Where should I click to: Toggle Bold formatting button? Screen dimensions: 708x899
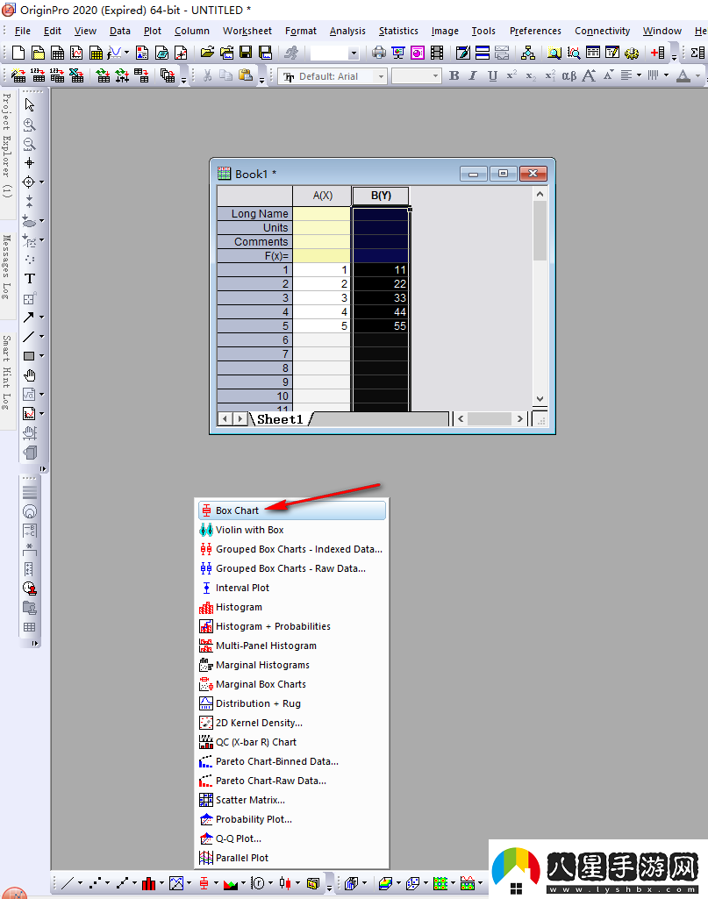(x=454, y=76)
